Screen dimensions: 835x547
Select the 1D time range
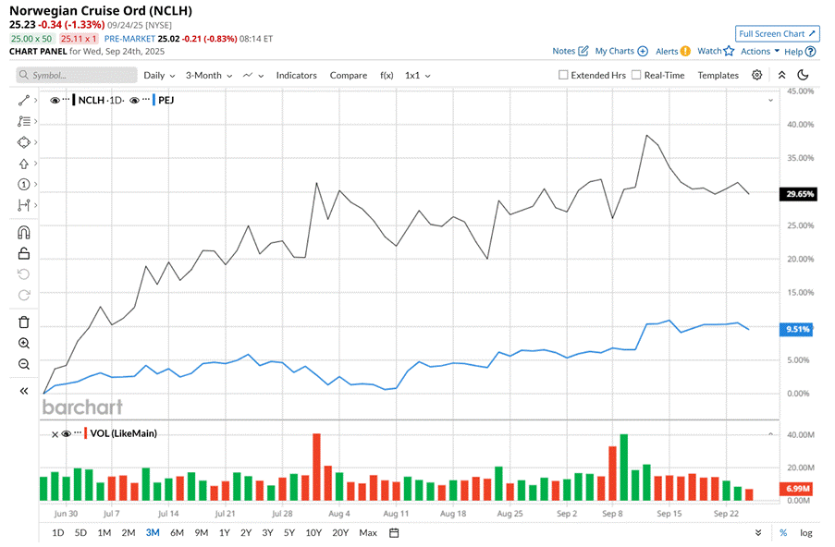pos(57,532)
